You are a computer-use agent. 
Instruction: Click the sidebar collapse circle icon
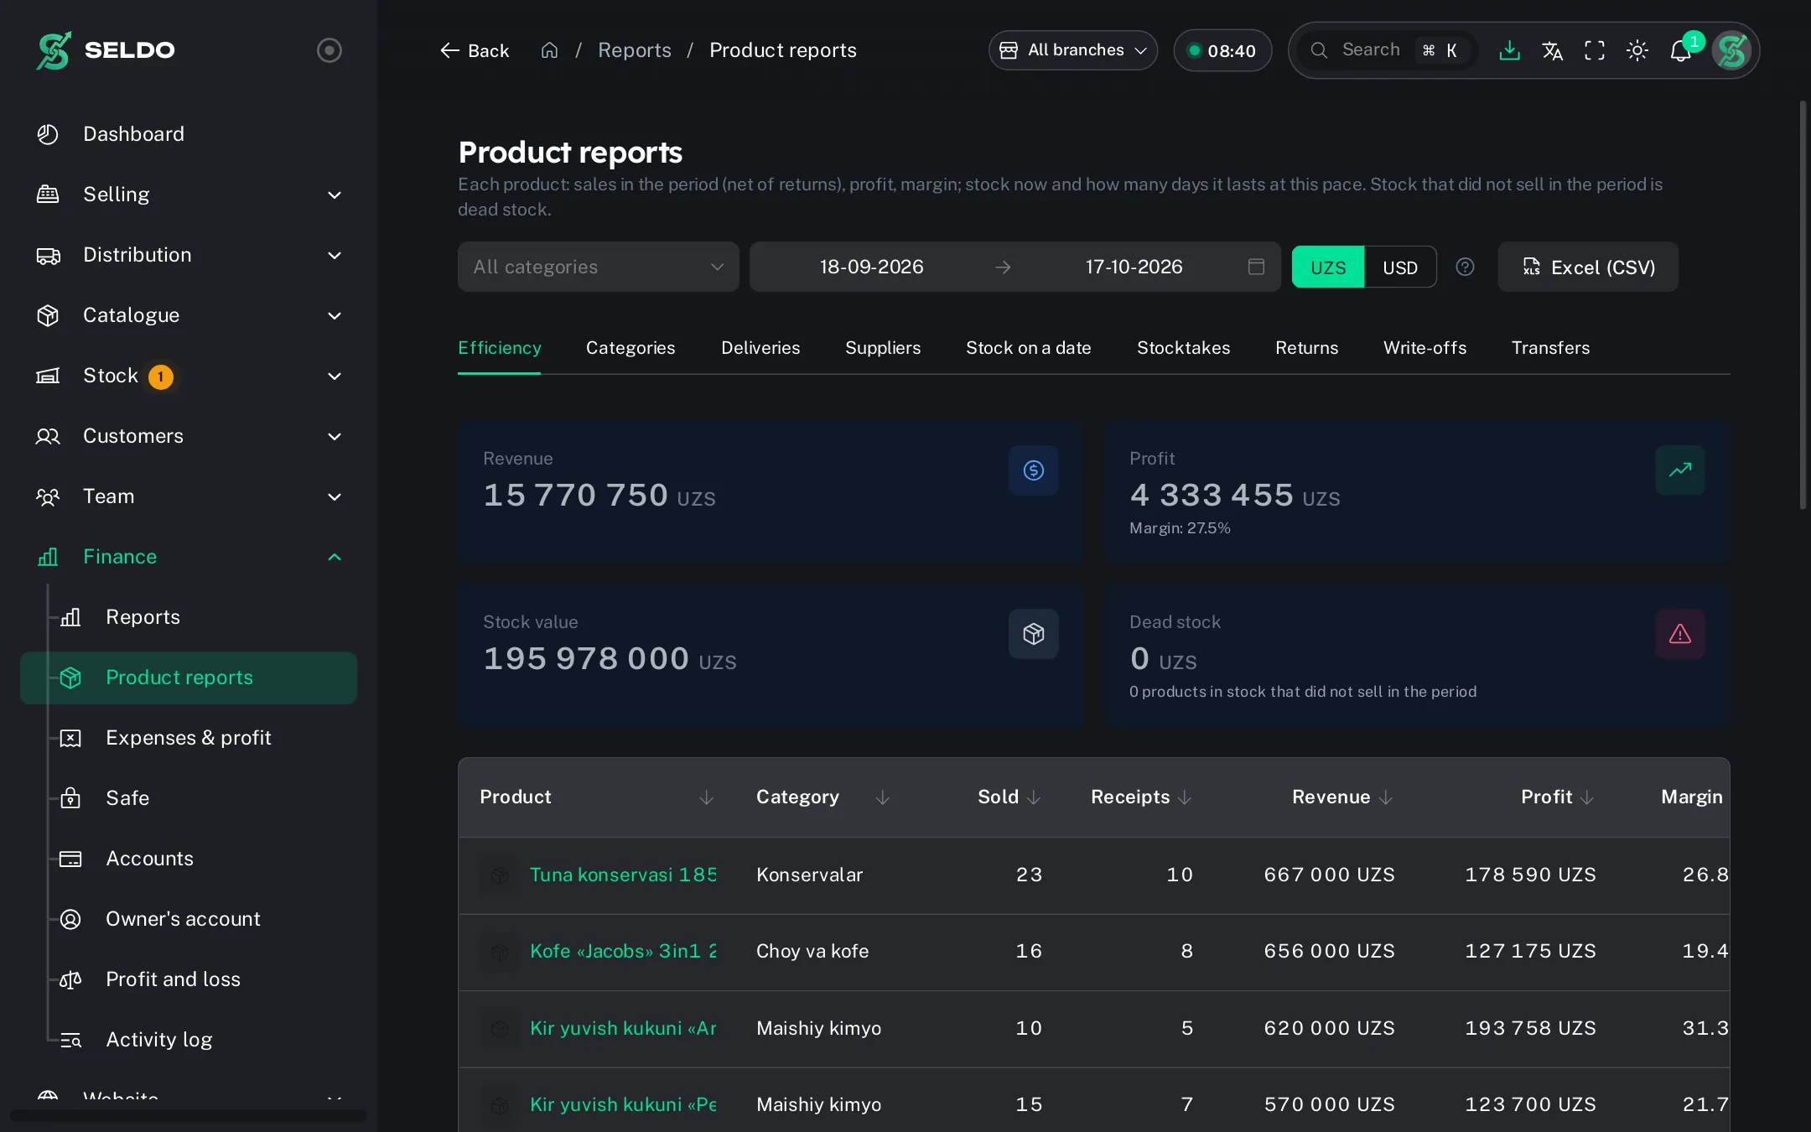329,50
